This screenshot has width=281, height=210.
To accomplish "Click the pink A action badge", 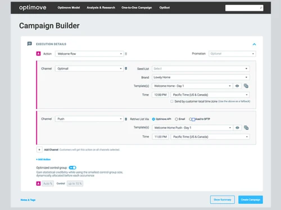I will tap(38, 54).
